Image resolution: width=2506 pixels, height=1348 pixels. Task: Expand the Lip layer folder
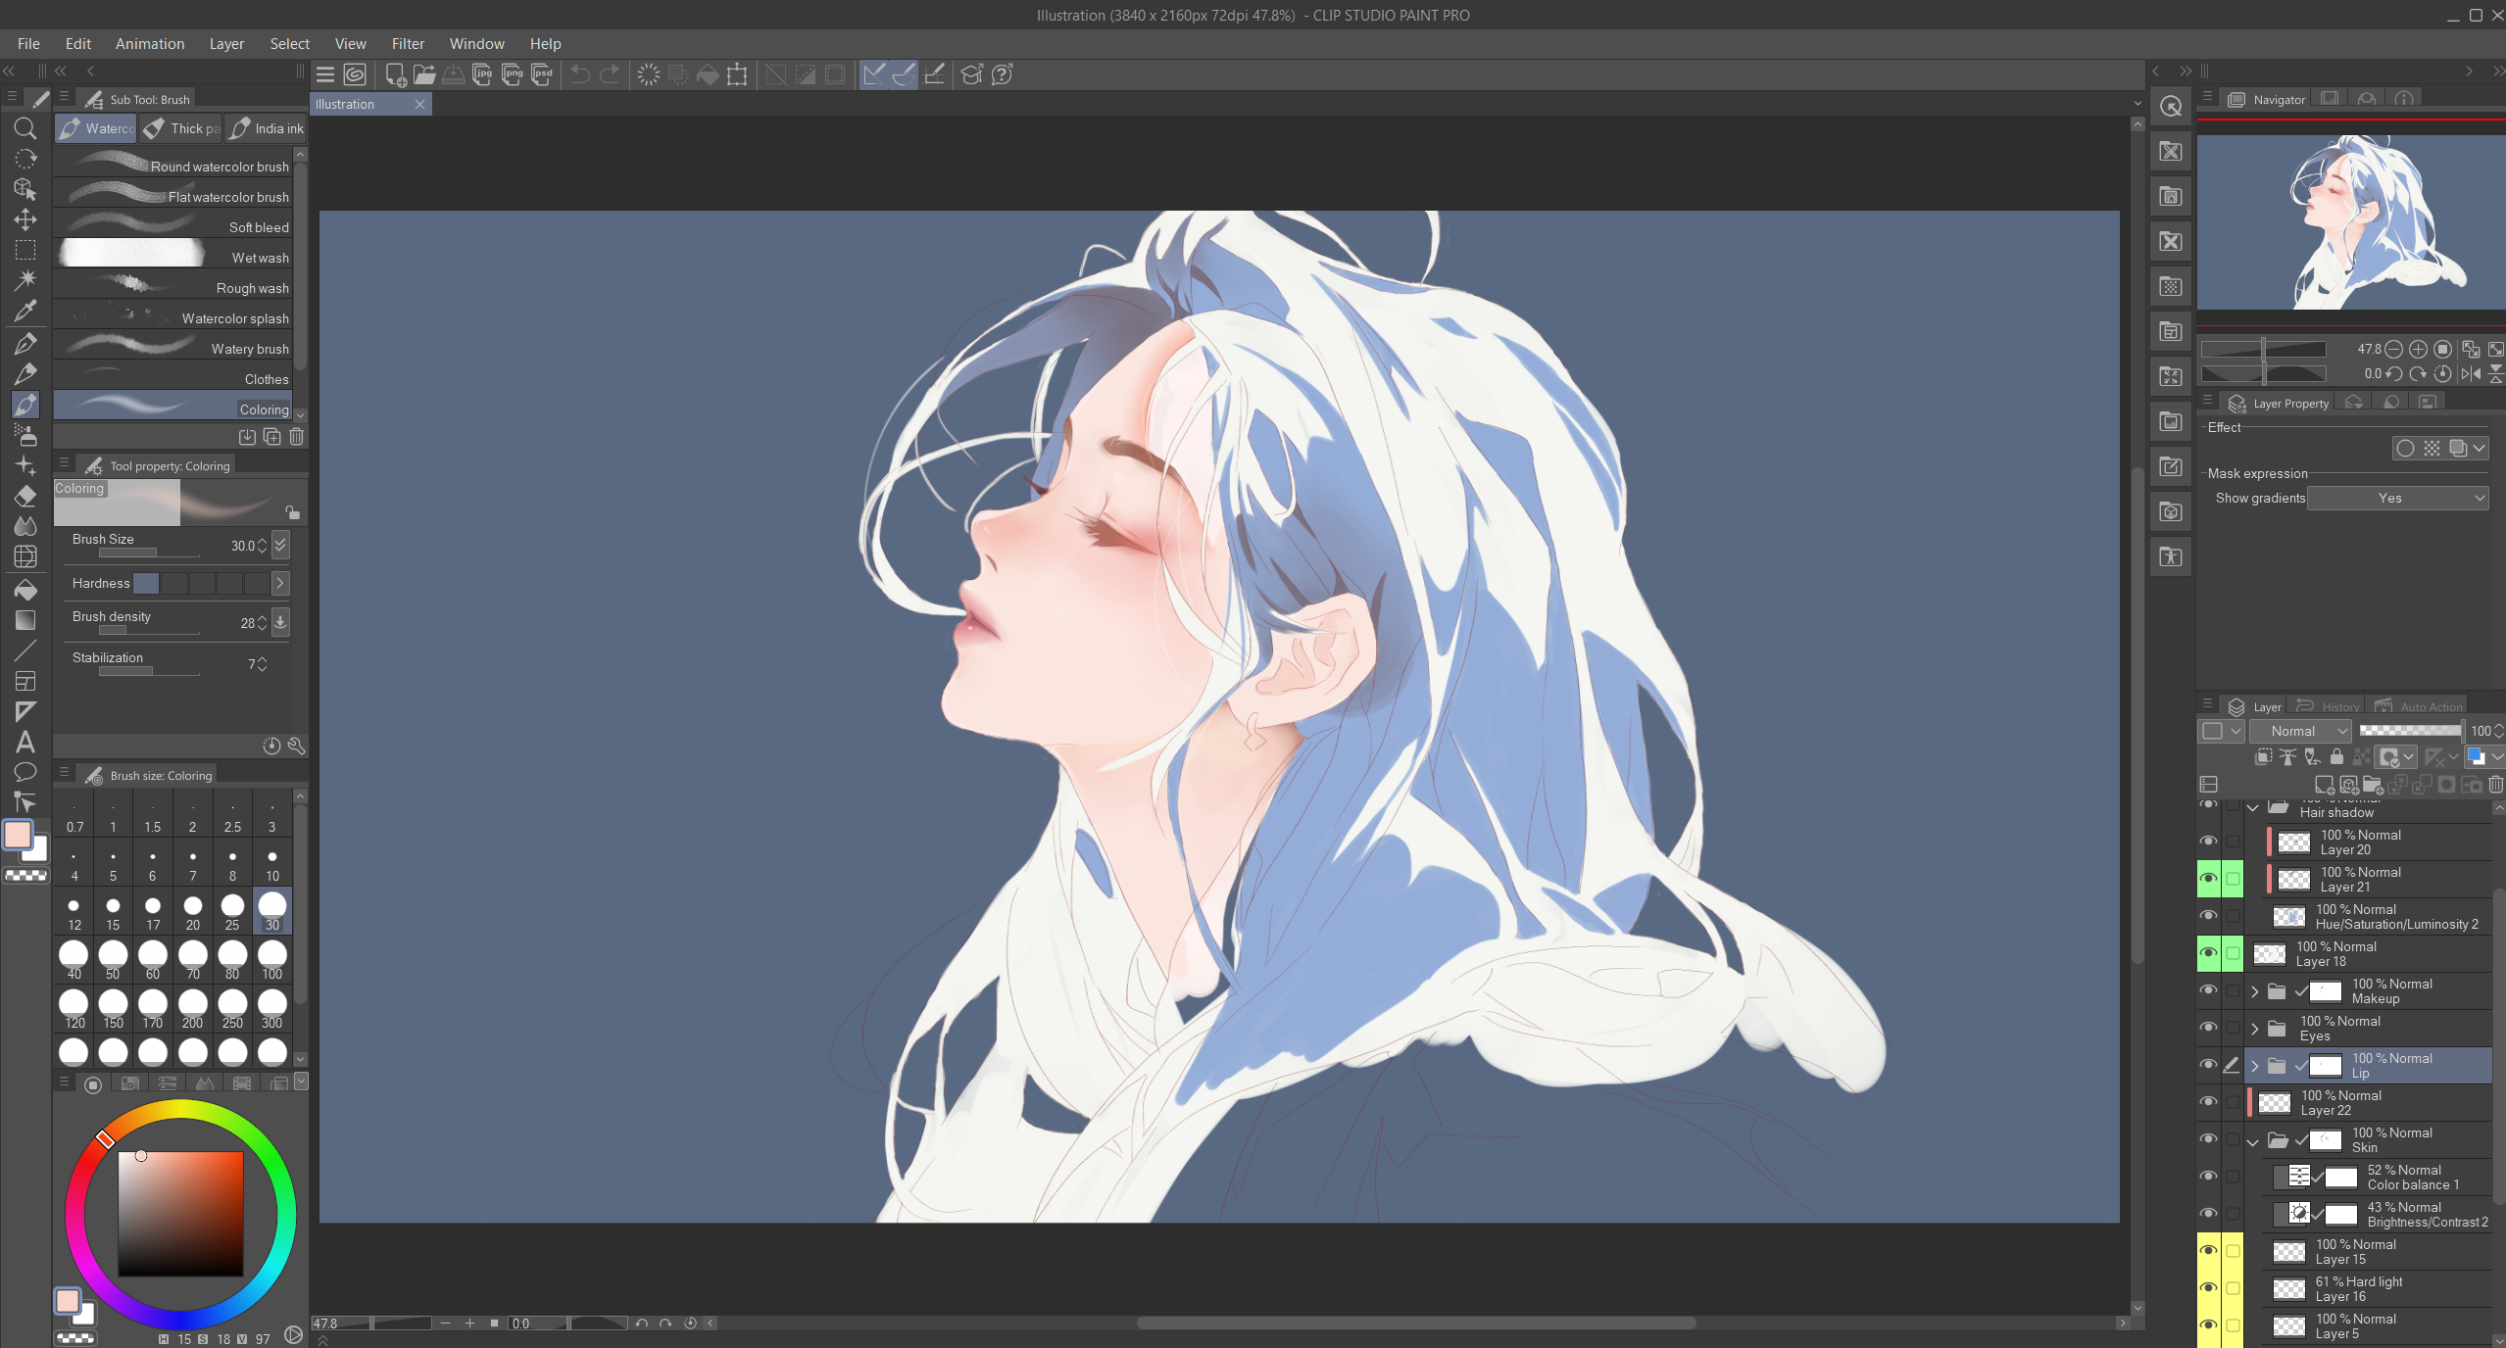point(2255,1066)
